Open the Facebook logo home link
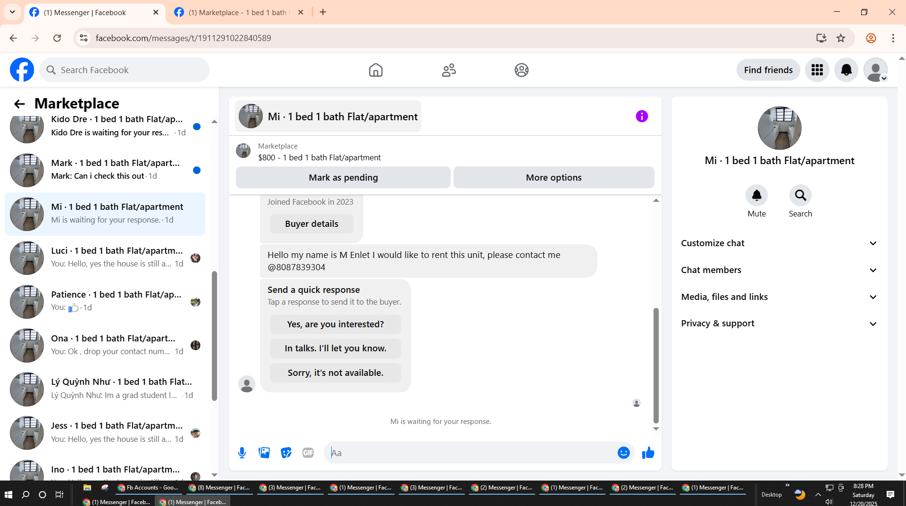The width and height of the screenshot is (906, 506). pos(22,70)
